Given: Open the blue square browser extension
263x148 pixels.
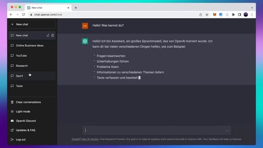Looking at the screenshot, I should tap(221, 15).
